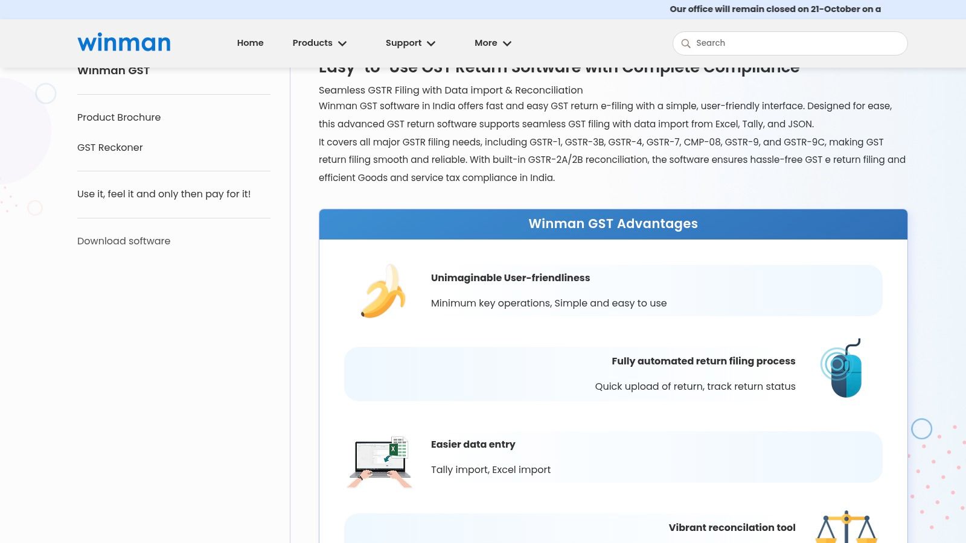Click the laptop Excel data entry icon
Screen dimensions: 966x543
[x=380, y=462]
